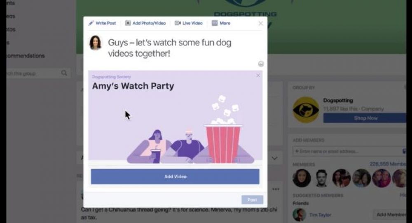The image size is (412, 223).
Task: Click the Post button
Action: [252, 200]
